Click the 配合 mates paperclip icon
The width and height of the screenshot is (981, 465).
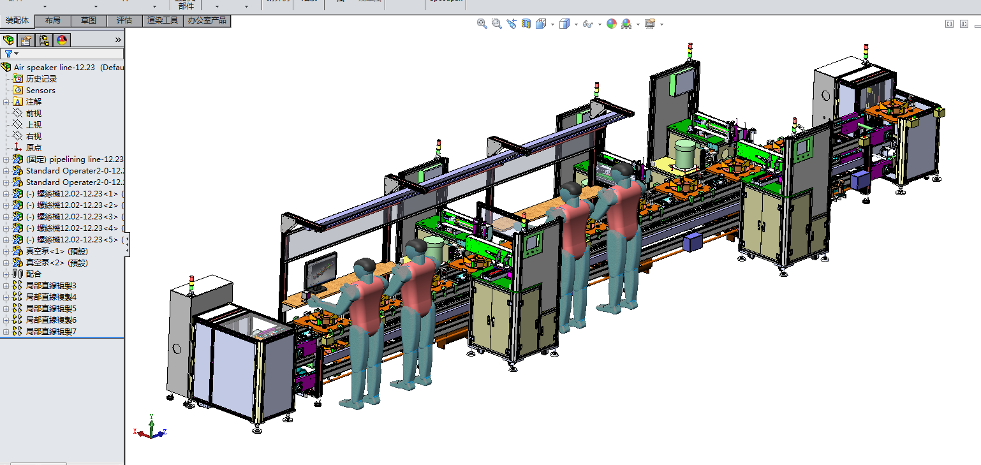point(18,274)
